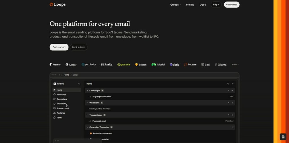Click the Log in button
Screen dimensions: 289x143
(x=216, y=5)
